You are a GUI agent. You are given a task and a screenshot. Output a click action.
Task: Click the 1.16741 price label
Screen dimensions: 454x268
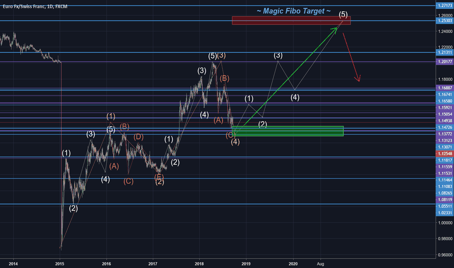click(x=444, y=95)
